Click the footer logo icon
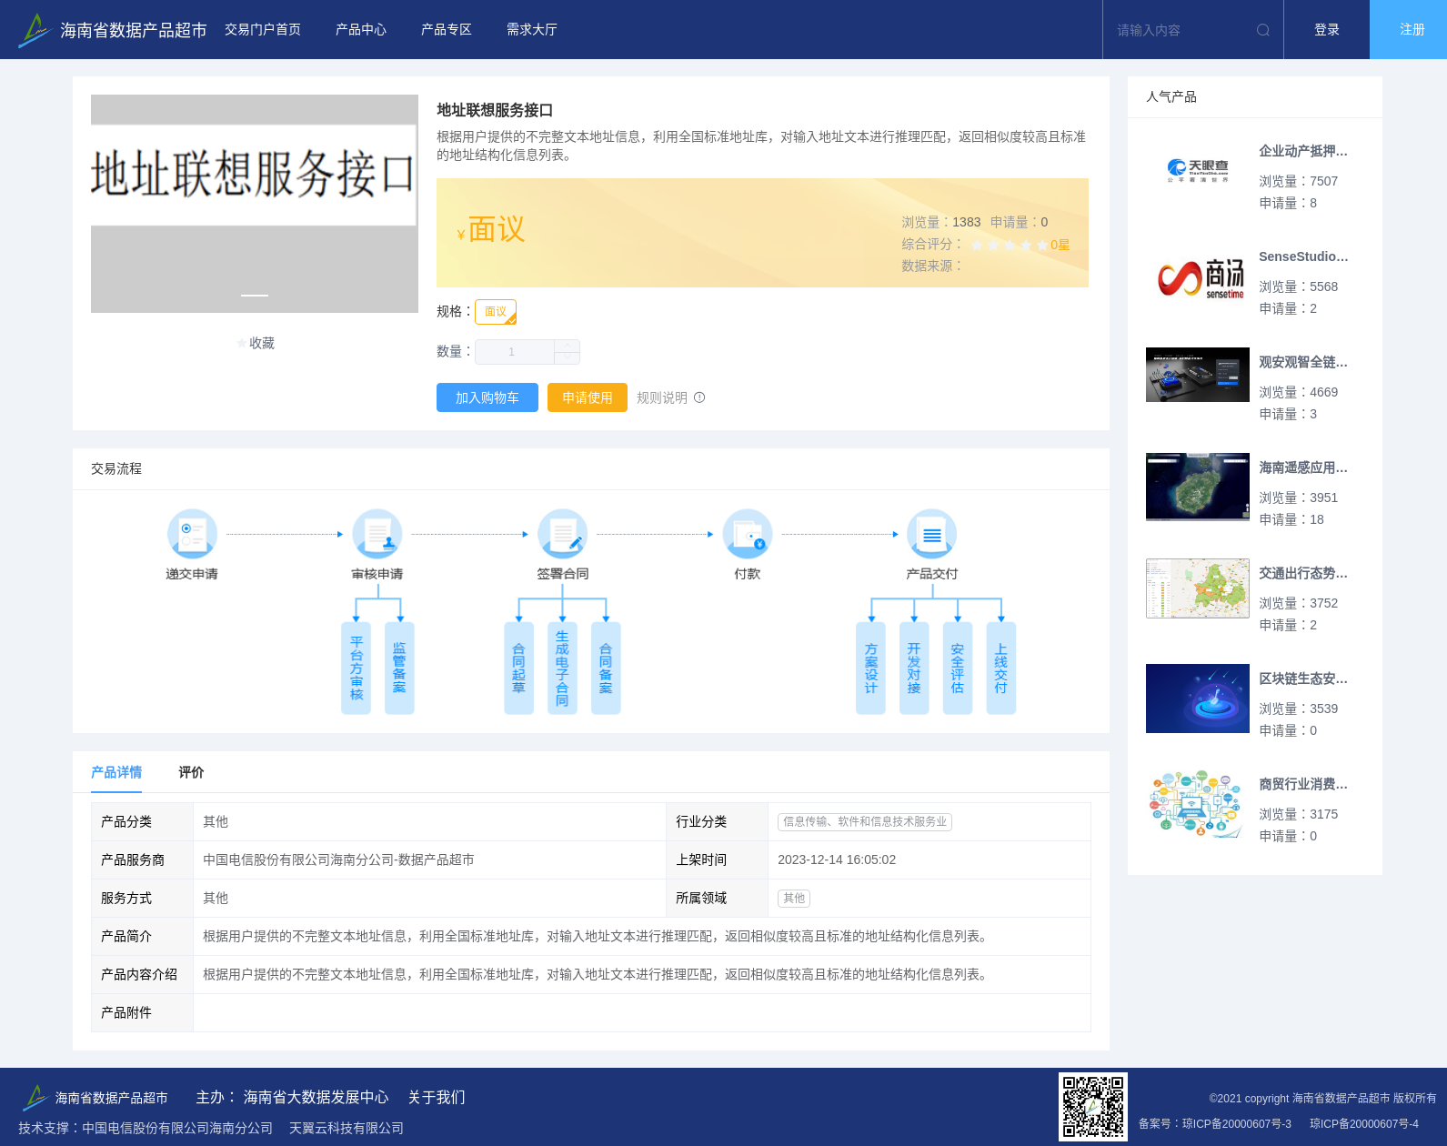 click(x=35, y=1098)
